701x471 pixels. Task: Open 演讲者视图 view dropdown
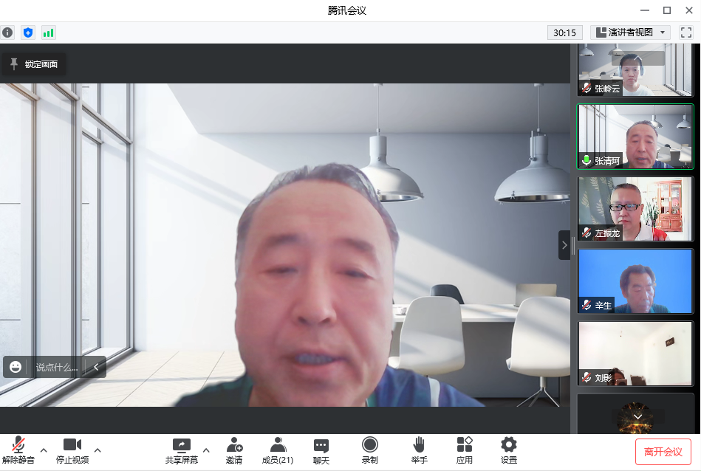630,32
